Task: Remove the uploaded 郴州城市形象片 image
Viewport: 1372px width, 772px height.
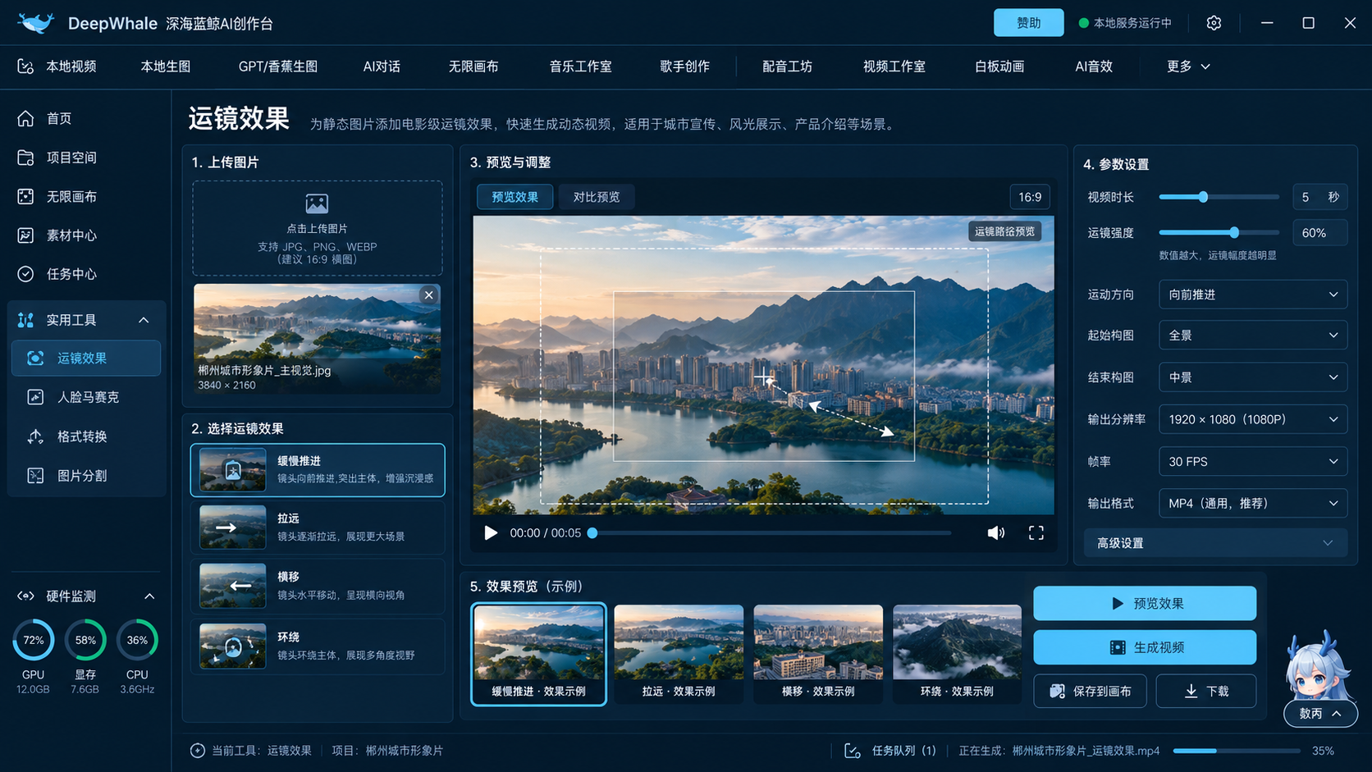Action: coord(428,295)
